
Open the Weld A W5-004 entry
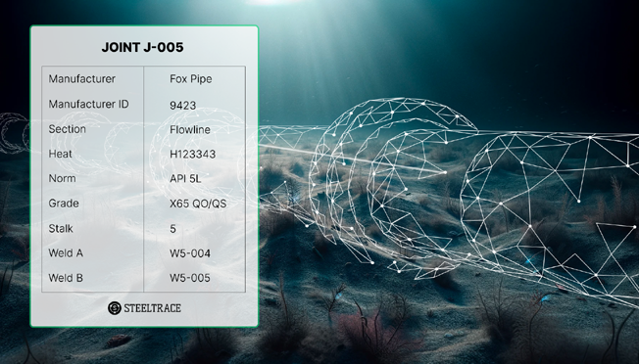click(x=190, y=253)
